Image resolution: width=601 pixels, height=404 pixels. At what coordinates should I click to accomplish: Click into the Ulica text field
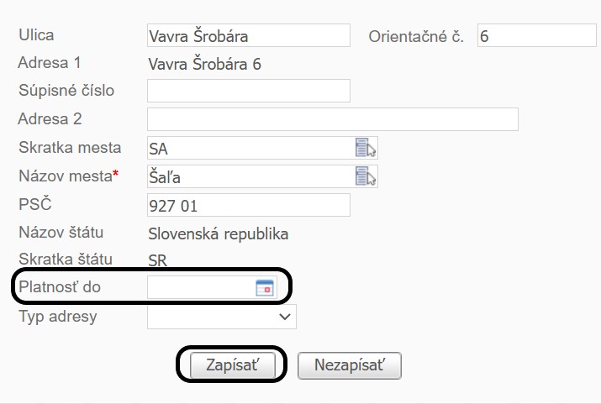(248, 36)
